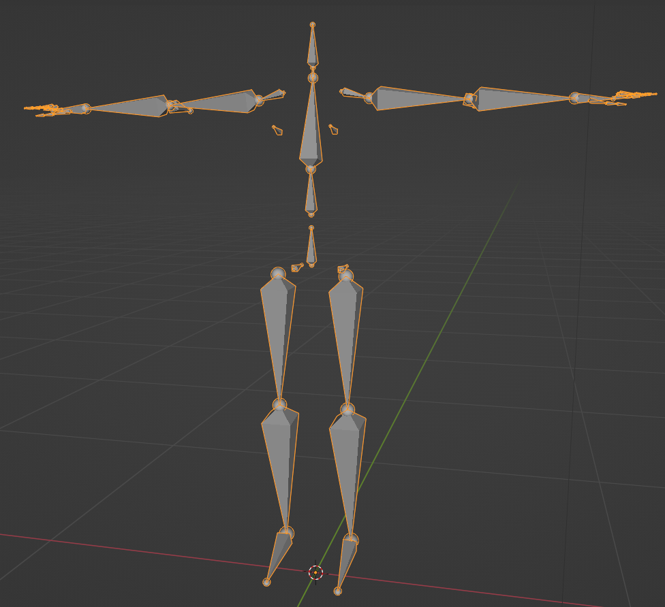
Task: Select the small screen-right shoulder bone
Action: (356, 94)
